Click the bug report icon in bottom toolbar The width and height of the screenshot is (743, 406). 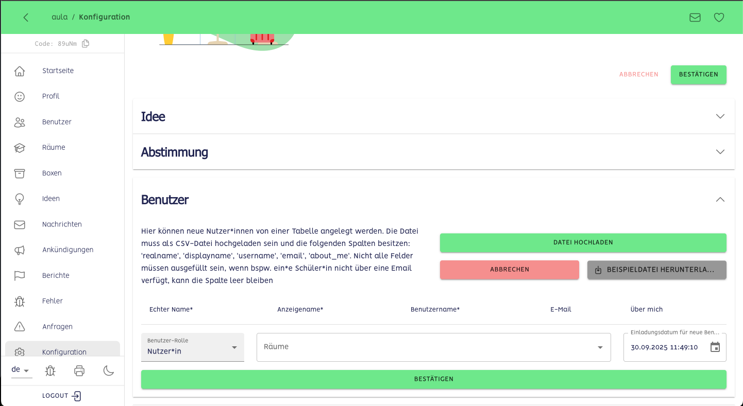50,370
